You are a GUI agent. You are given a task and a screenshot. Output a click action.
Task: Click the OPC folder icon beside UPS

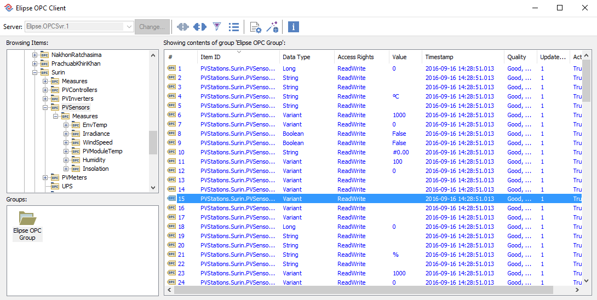click(x=55, y=186)
